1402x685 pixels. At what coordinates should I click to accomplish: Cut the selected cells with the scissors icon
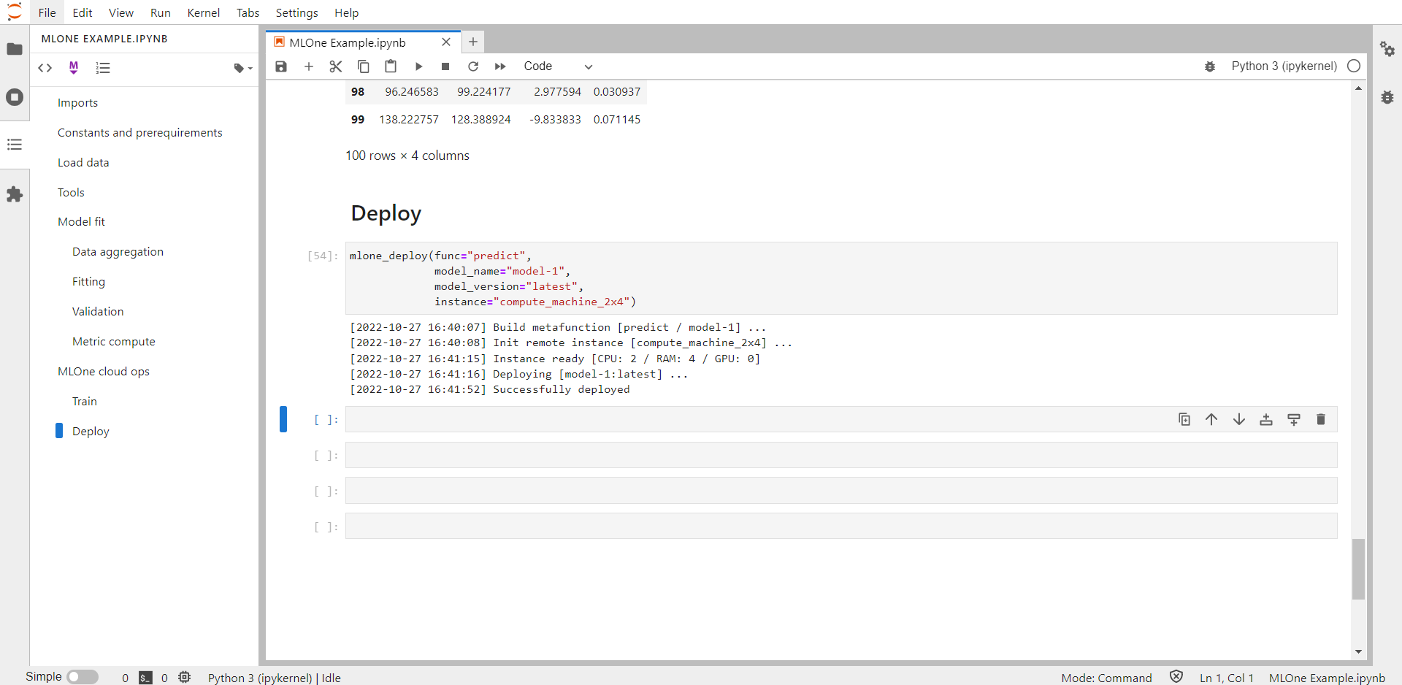335,66
